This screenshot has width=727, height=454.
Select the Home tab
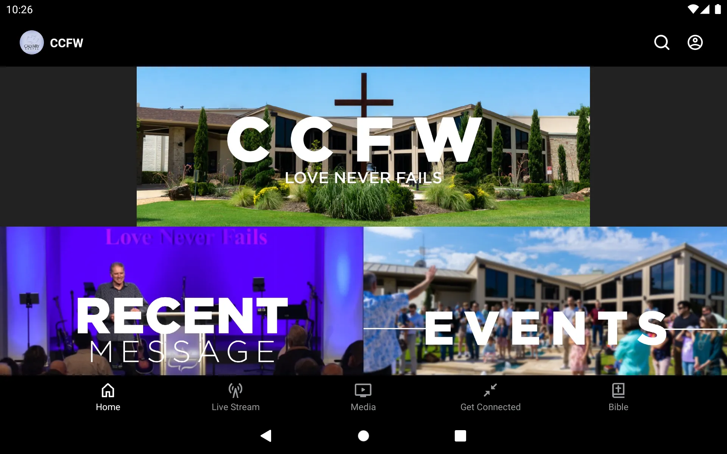[108, 397]
